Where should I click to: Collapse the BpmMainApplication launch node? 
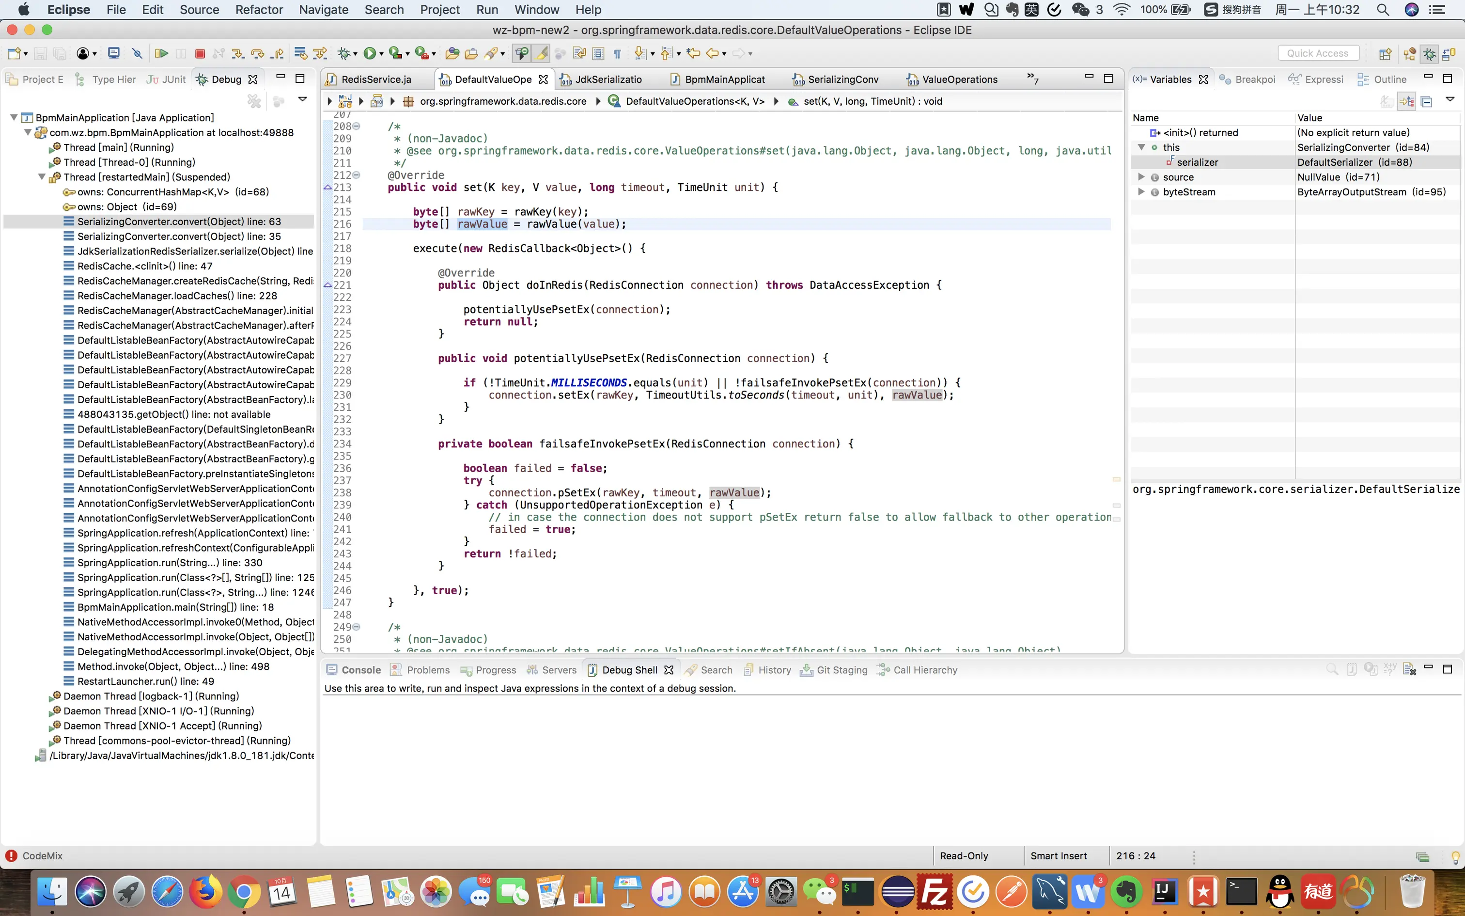13,117
